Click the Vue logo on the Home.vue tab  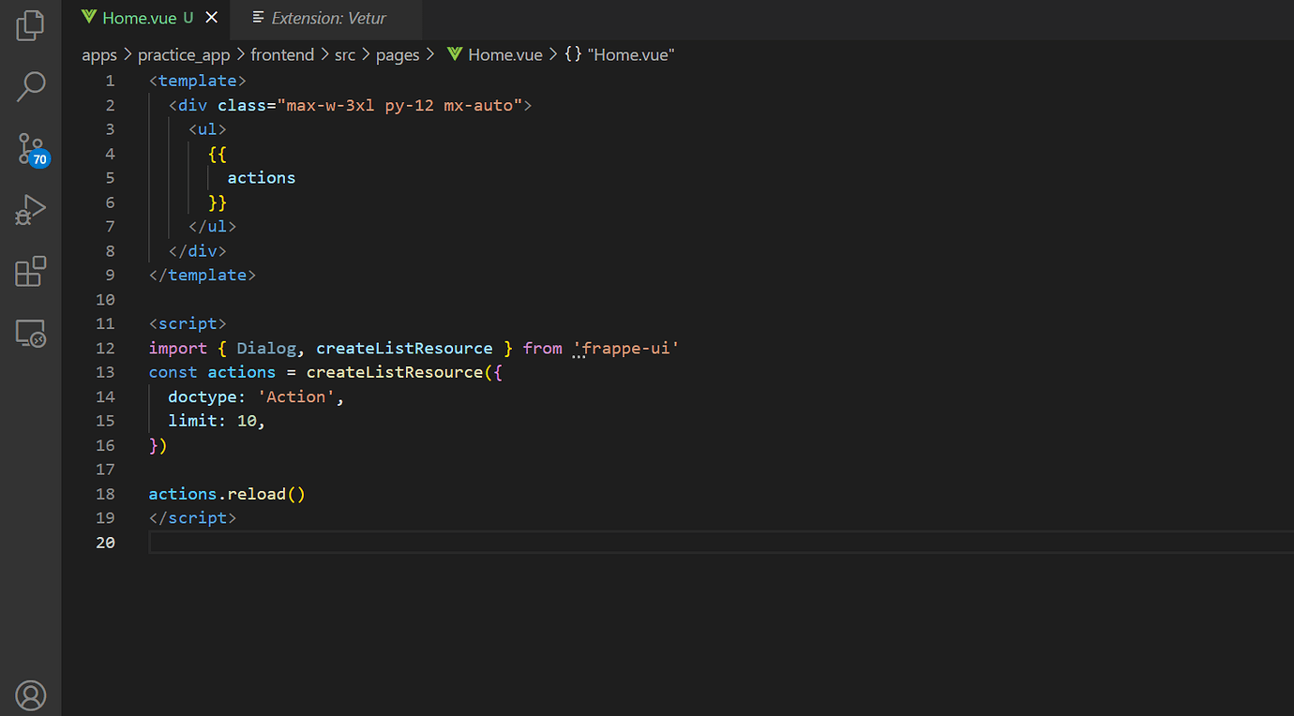[x=88, y=17]
